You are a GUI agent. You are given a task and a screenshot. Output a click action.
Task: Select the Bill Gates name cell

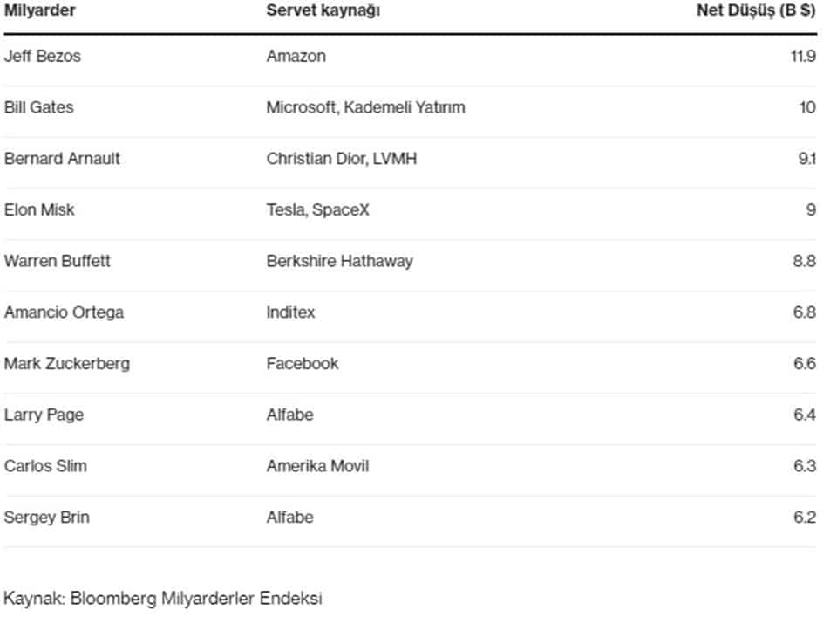pos(39,107)
